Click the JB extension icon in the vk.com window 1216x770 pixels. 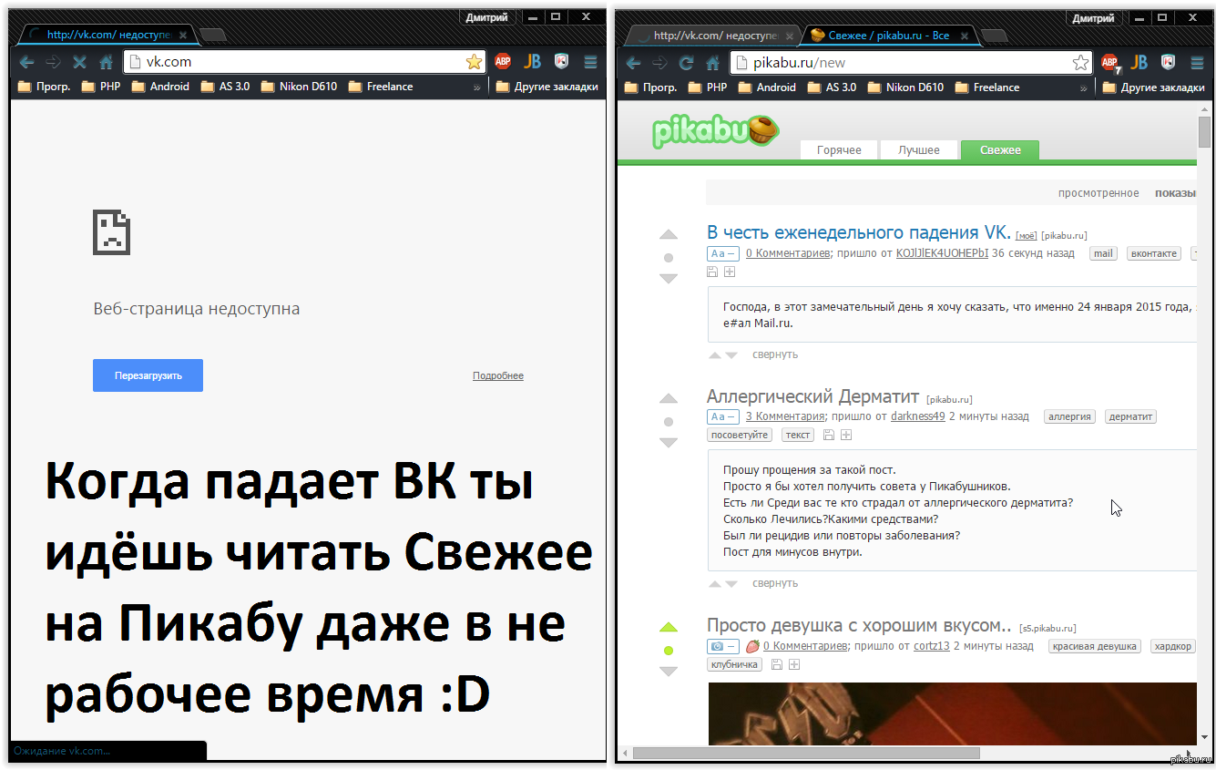tap(532, 62)
